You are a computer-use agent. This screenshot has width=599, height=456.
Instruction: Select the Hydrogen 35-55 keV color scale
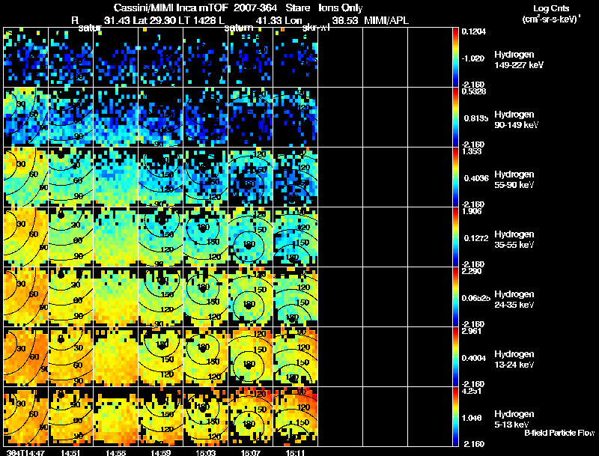point(455,237)
